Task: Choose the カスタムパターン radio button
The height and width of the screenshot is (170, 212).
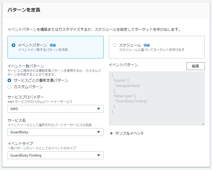Action: [x=10, y=87]
